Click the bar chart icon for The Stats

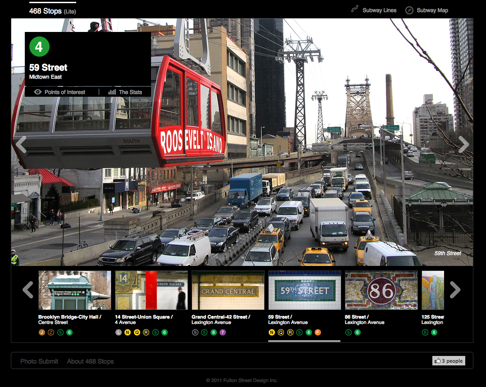[x=112, y=92]
